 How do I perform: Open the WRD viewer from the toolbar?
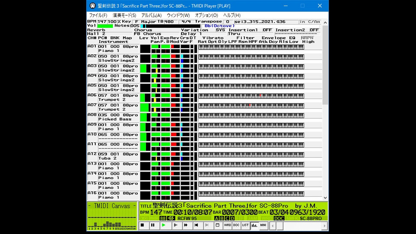coord(227,225)
